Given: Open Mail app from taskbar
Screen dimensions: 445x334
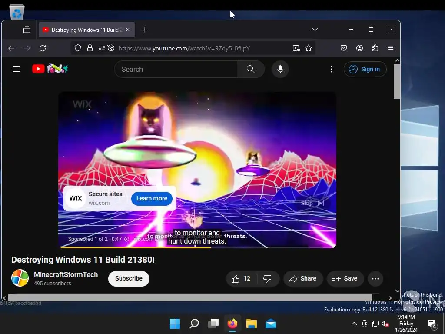Looking at the screenshot, I should tap(271, 324).
